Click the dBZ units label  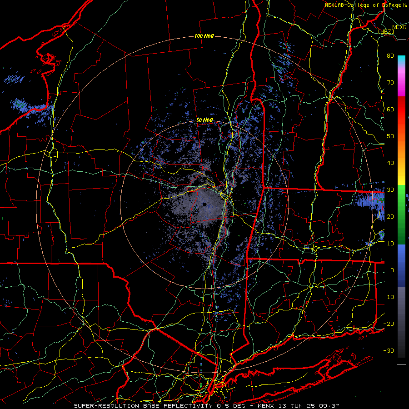point(386,32)
